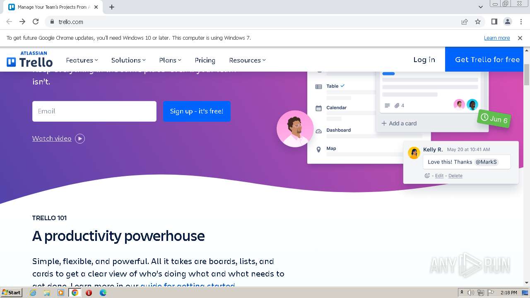Screen dimensions: 530x298
Task: Click the Email input field
Action: click(x=94, y=111)
